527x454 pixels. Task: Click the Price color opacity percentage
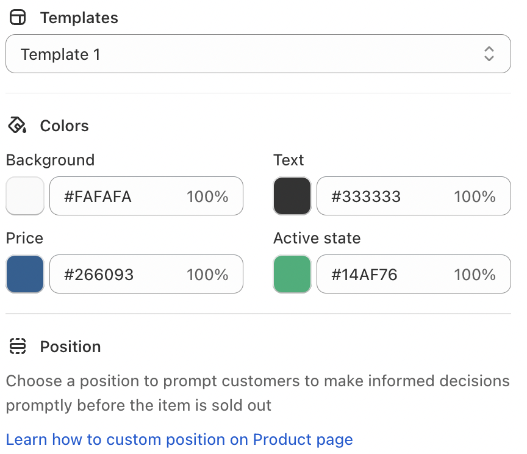pyautogui.click(x=207, y=275)
